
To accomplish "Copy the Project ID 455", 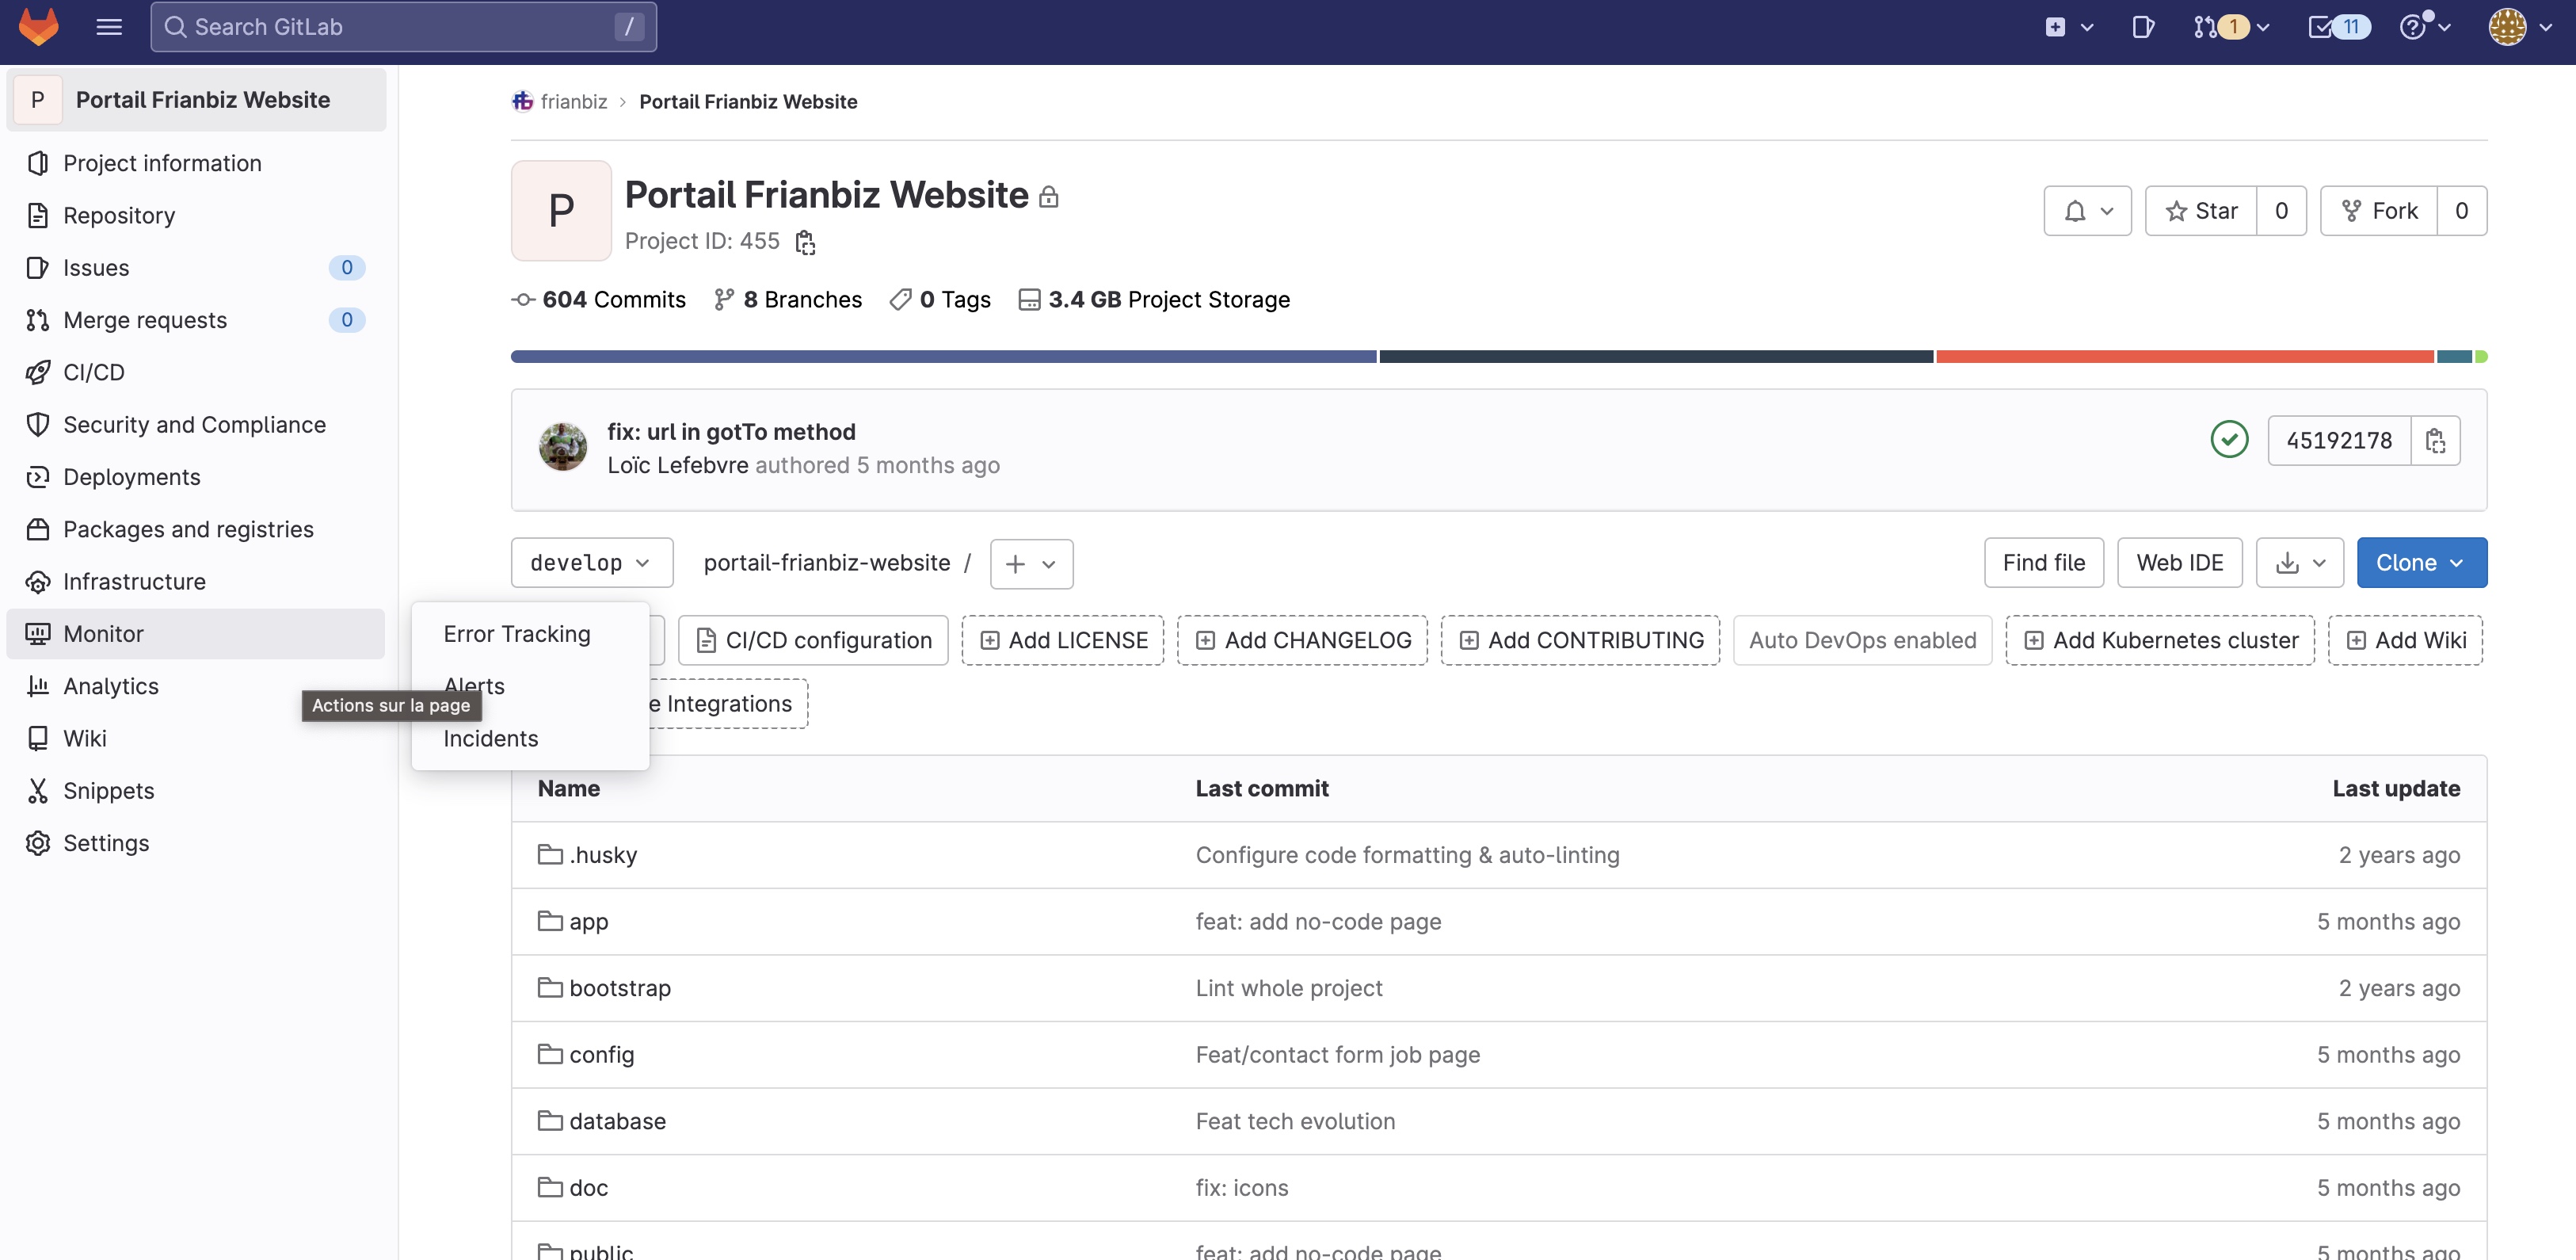I will pyautogui.click(x=806, y=242).
